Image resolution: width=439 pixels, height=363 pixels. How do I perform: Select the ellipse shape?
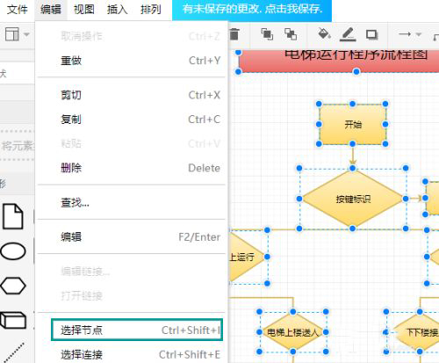pos(13,251)
